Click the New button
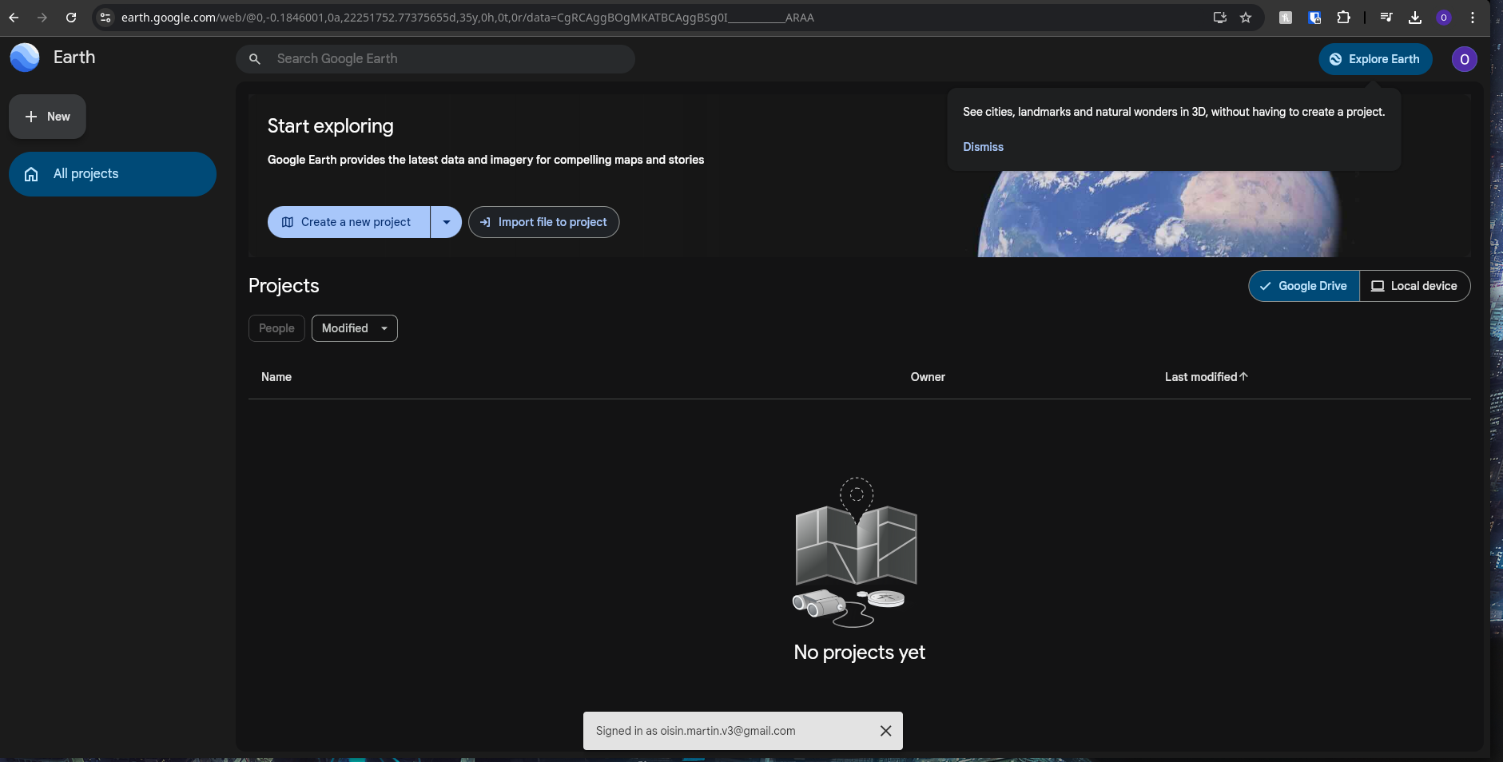Image resolution: width=1503 pixels, height=762 pixels. point(47,117)
